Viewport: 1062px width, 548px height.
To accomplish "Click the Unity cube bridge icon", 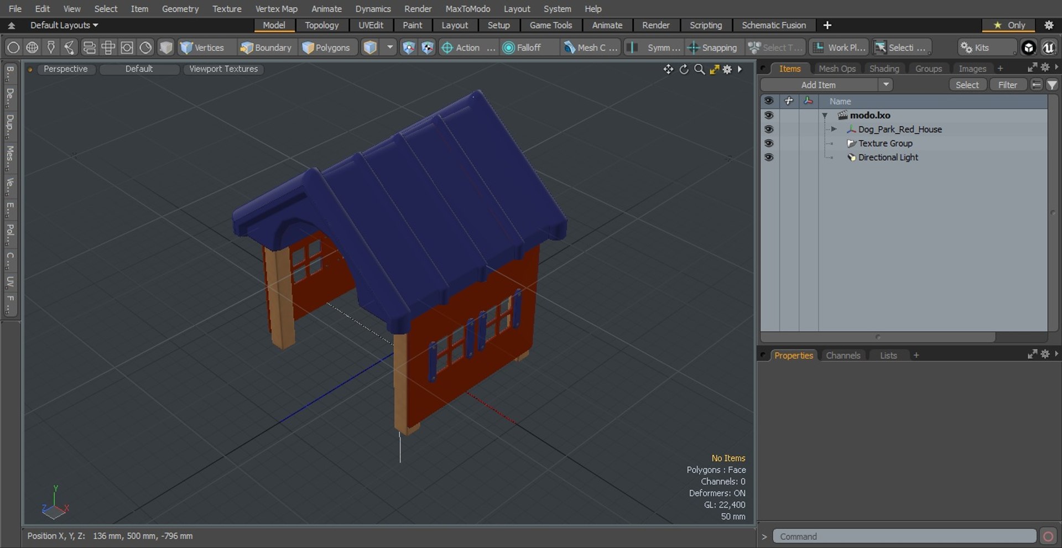I will tap(1028, 48).
